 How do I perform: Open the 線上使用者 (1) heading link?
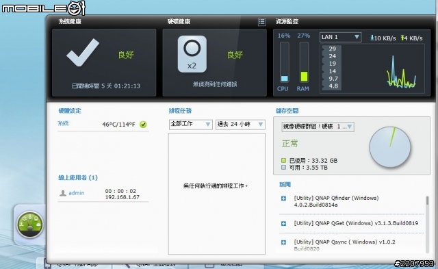tap(78, 178)
